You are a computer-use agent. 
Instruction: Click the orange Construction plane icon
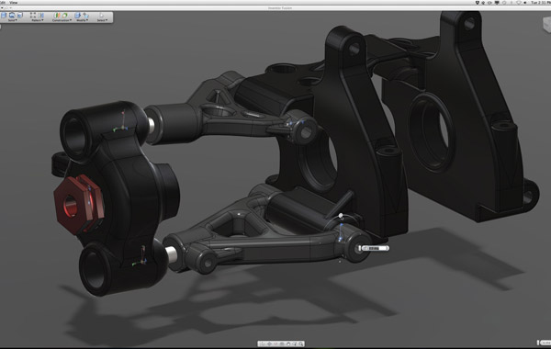click(57, 16)
